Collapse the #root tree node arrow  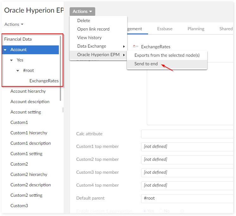pos(18,71)
